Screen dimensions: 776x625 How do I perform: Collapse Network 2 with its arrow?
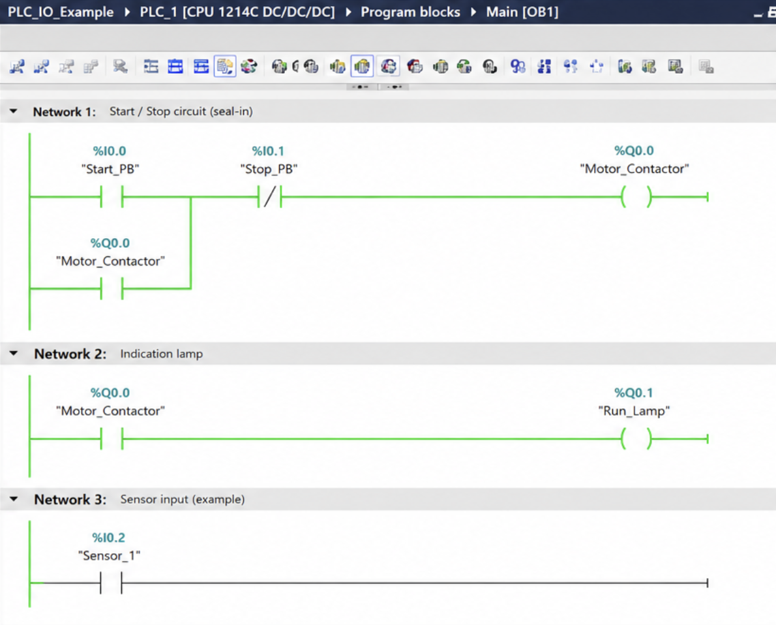pos(13,354)
